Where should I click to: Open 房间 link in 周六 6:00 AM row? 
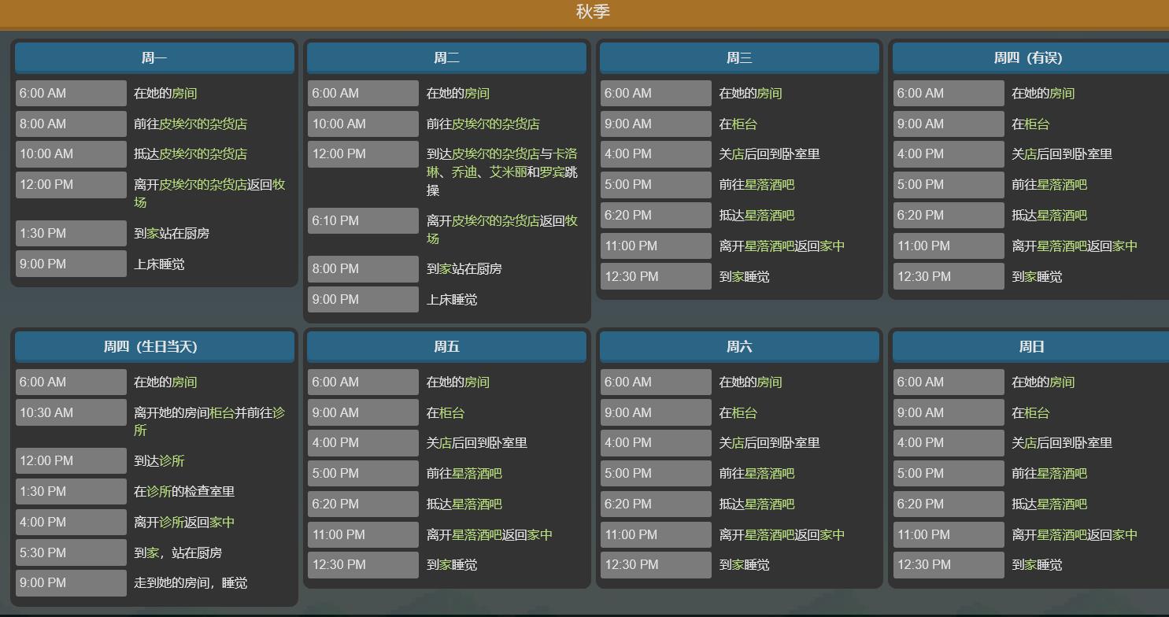[770, 382]
